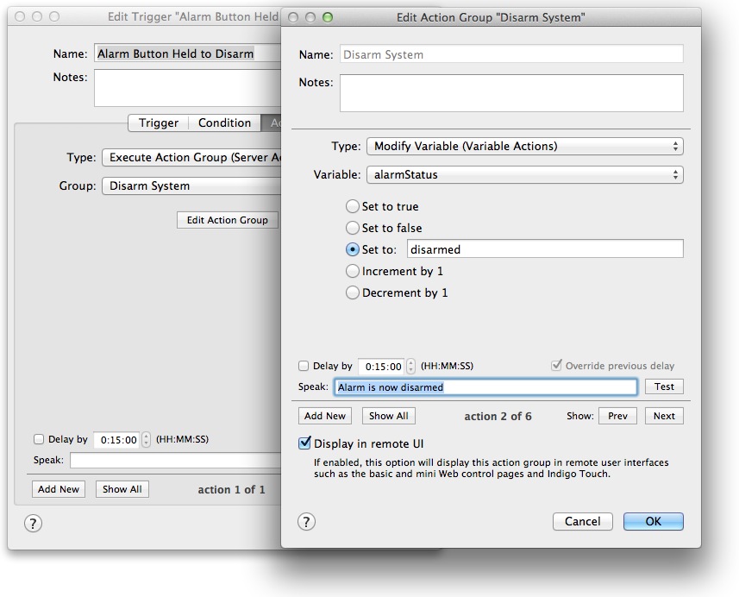This screenshot has width=739, height=597.
Task: Go to next action with Next
Action: (664, 416)
